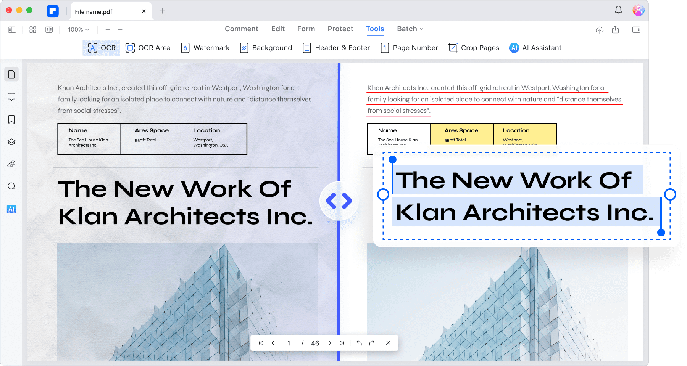This screenshot has height=366, width=687.
Task: Close the page navigation bar
Action: [x=388, y=343]
